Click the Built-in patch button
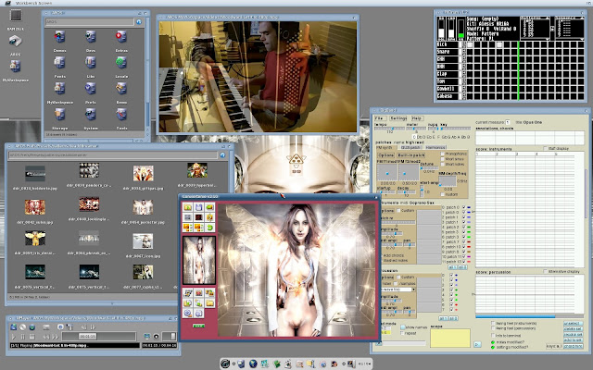Viewport: 593px width, 370px height. pyautogui.click(x=411, y=155)
